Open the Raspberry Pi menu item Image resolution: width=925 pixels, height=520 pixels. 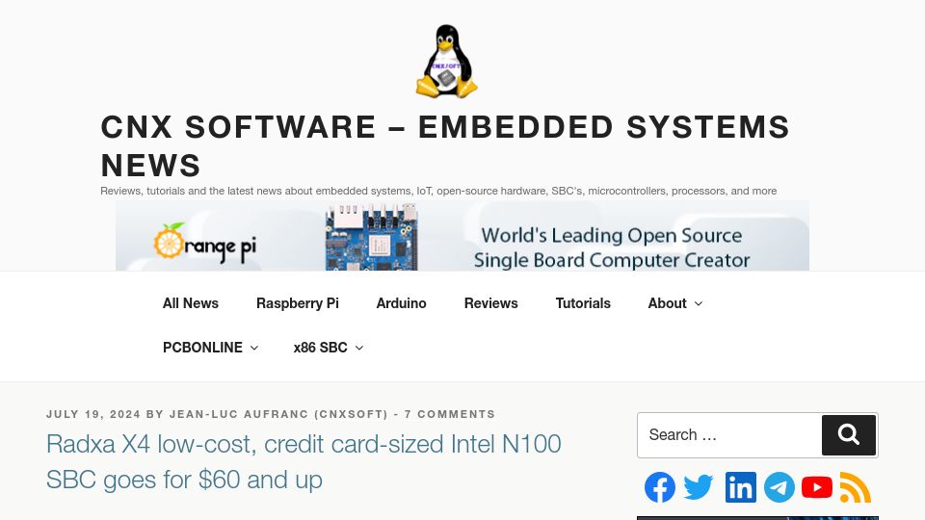pos(298,303)
